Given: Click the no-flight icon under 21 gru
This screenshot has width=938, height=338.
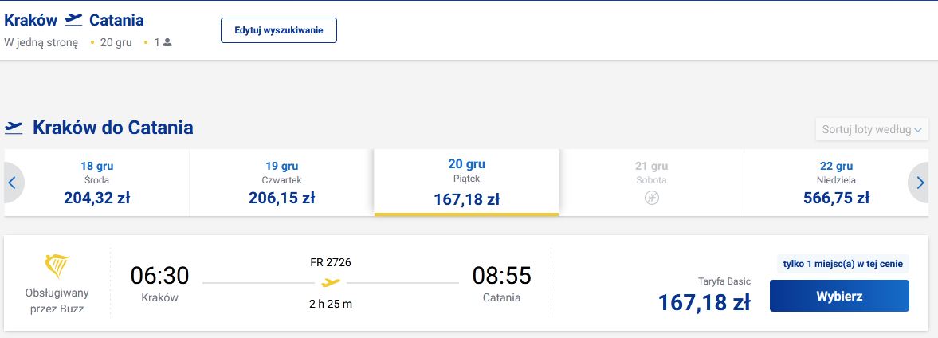Looking at the screenshot, I should pos(651,198).
